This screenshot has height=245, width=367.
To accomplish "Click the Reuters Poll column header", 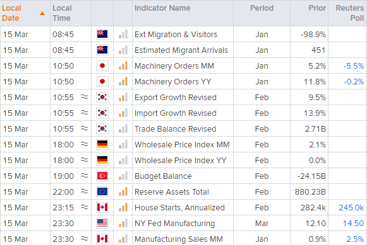I will 350,13.
